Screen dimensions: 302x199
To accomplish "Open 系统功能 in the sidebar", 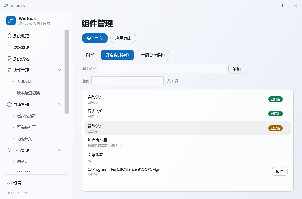I will point(24,81).
